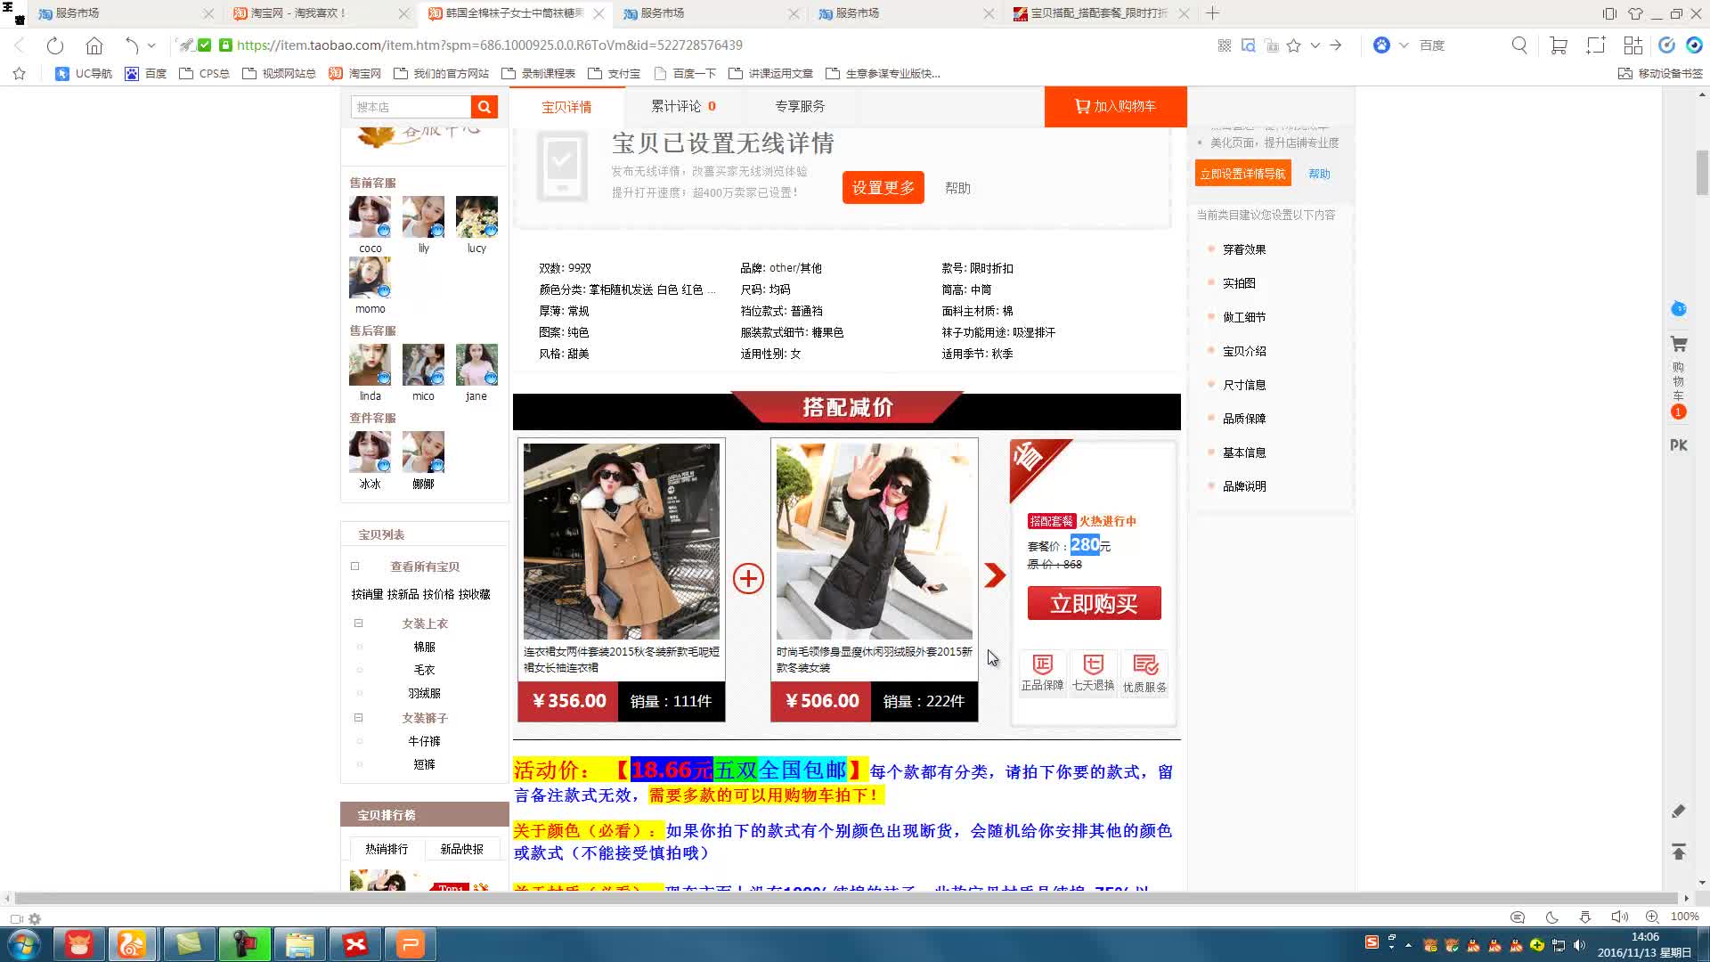Mute page audio via the speaker icon
This screenshot has height=962, width=1710.
tap(1619, 917)
